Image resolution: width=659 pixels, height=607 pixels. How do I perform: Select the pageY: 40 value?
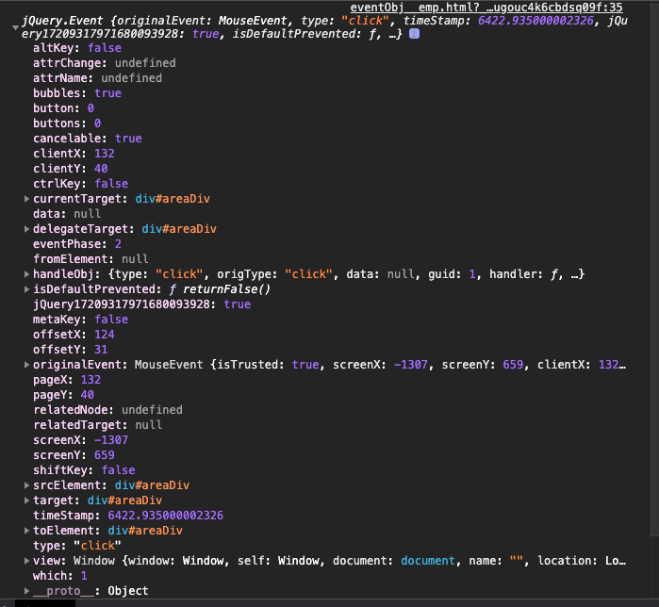[88, 395]
